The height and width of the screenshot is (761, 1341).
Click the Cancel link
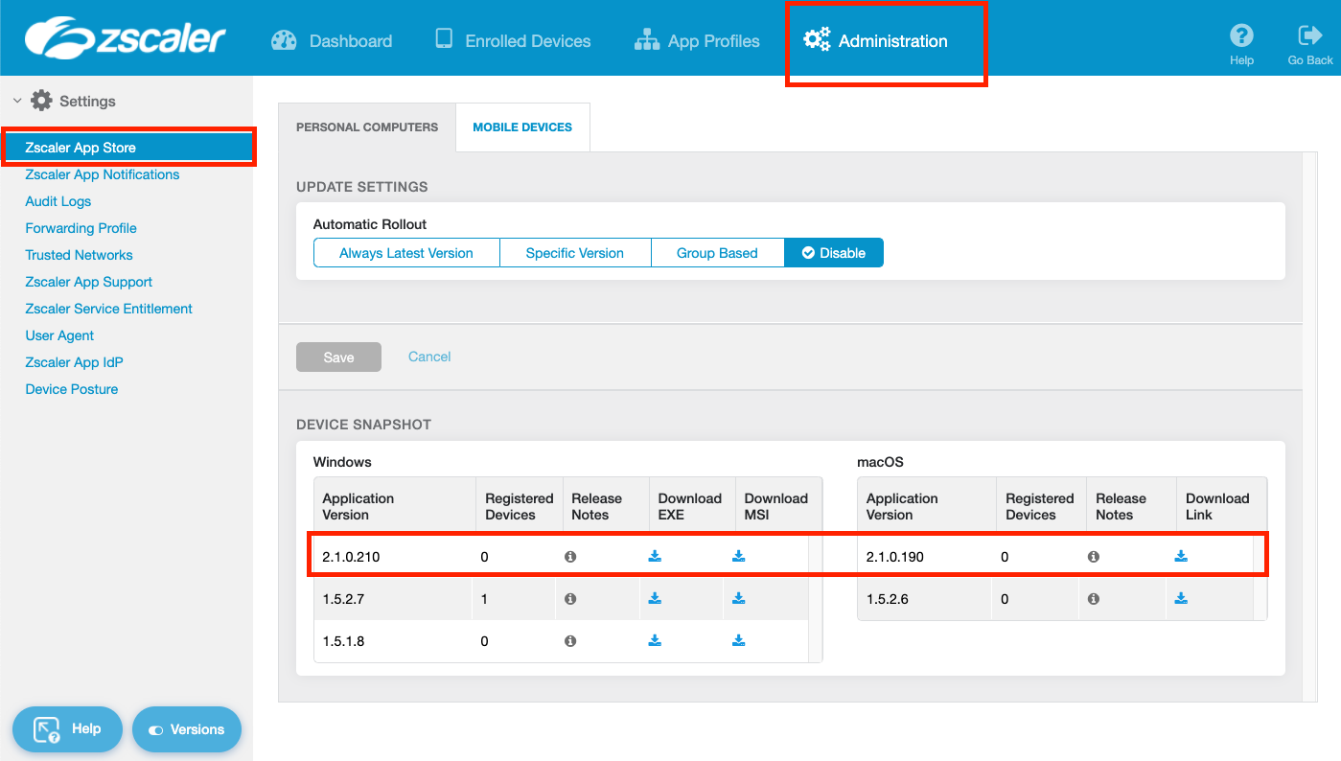tap(429, 357)
